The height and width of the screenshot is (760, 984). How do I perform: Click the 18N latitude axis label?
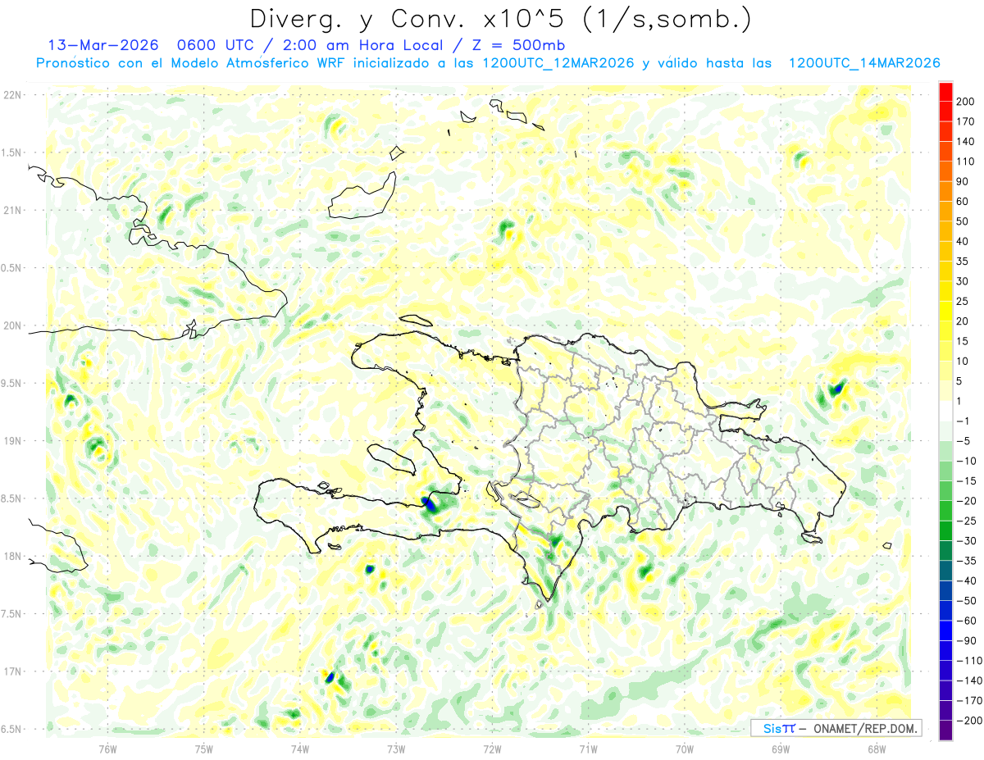[12, 556]
